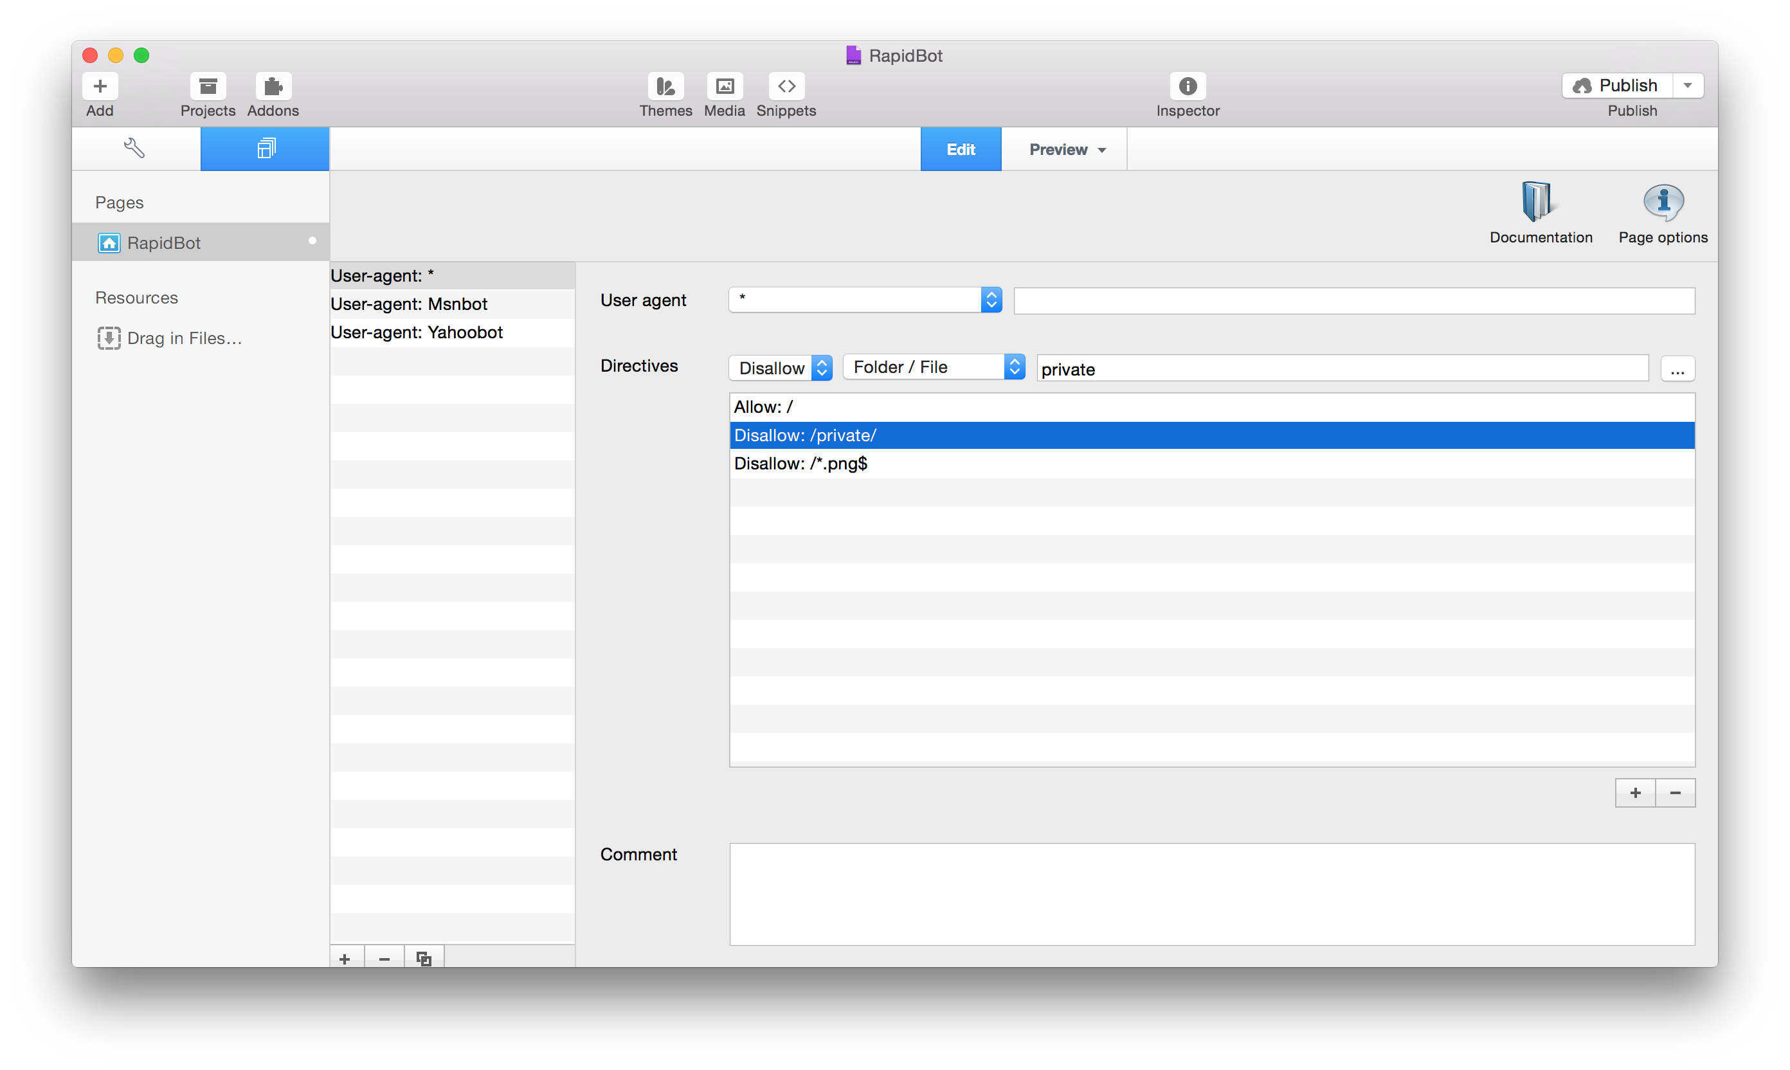Viewport: 1790px width, 1070px height.
Task: Add a directive with plus button
Action: pos(1634,792)
